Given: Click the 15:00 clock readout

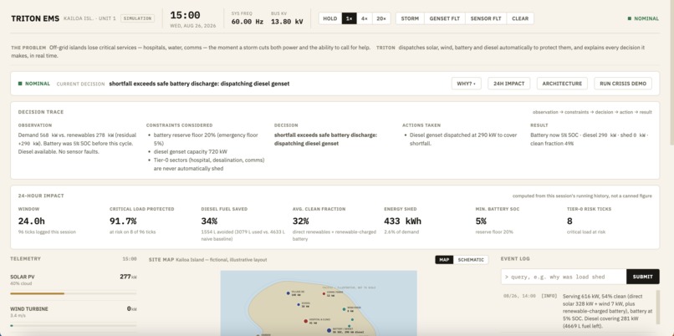Looking at the screenshot, I should [x=185, y=16].
